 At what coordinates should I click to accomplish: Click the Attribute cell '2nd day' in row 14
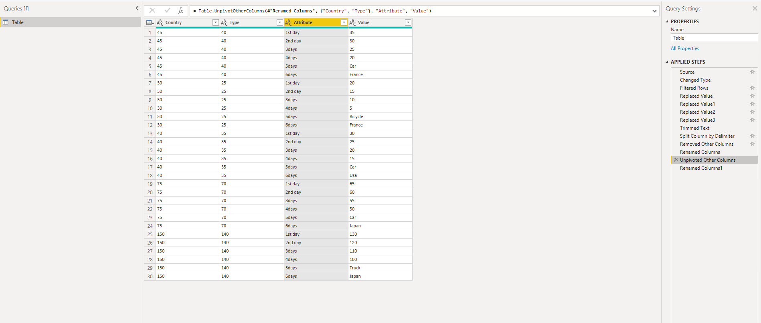tap(316, 142)
